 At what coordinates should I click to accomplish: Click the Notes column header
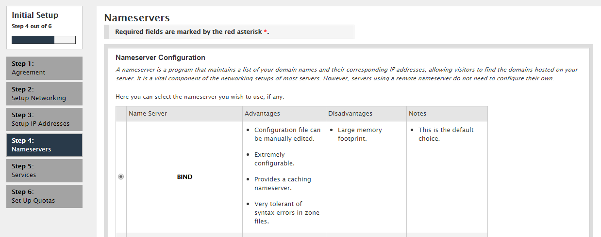coord(417,114)
